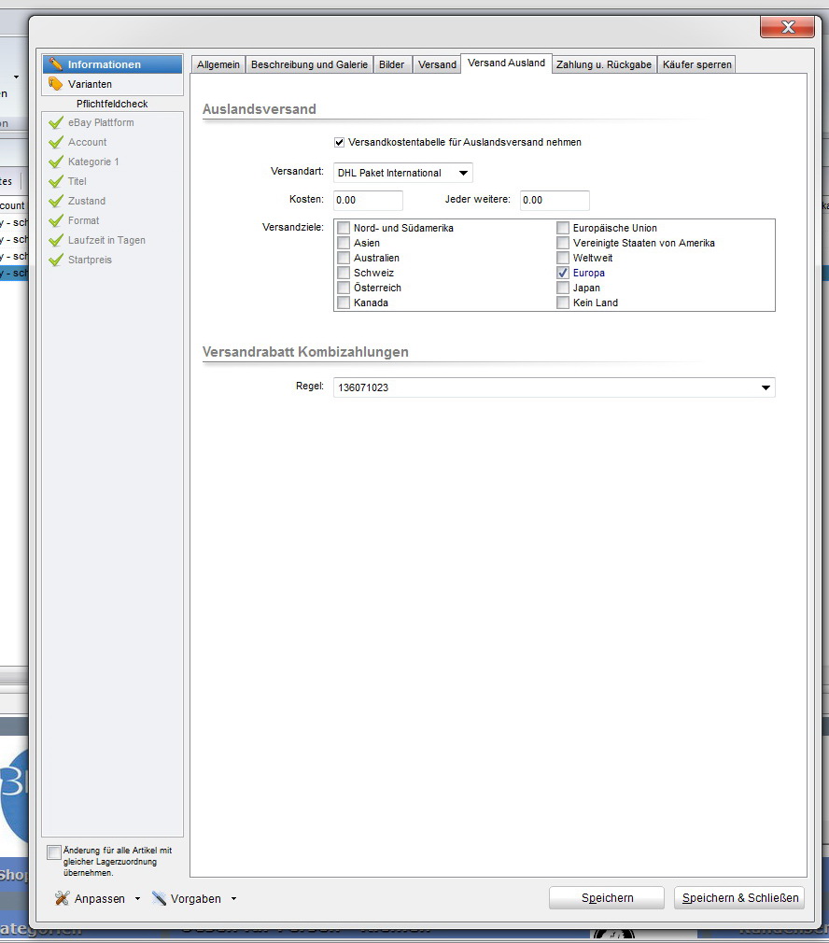Uncheck the Europa shipping destination
829x943 pixels.
coord(563,273)
